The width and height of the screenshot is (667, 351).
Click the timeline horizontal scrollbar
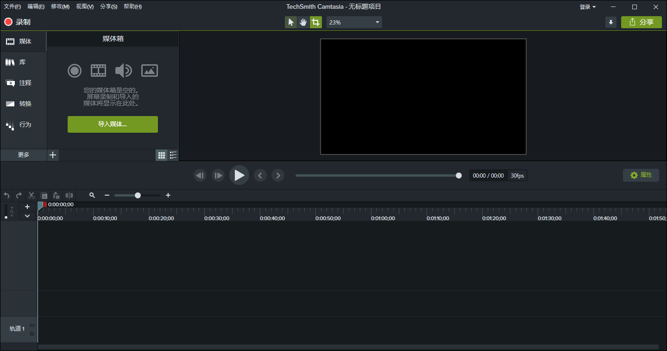(x=348, y=347)
